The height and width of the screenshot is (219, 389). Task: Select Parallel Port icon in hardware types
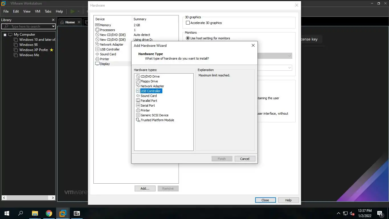pos(138,101)
